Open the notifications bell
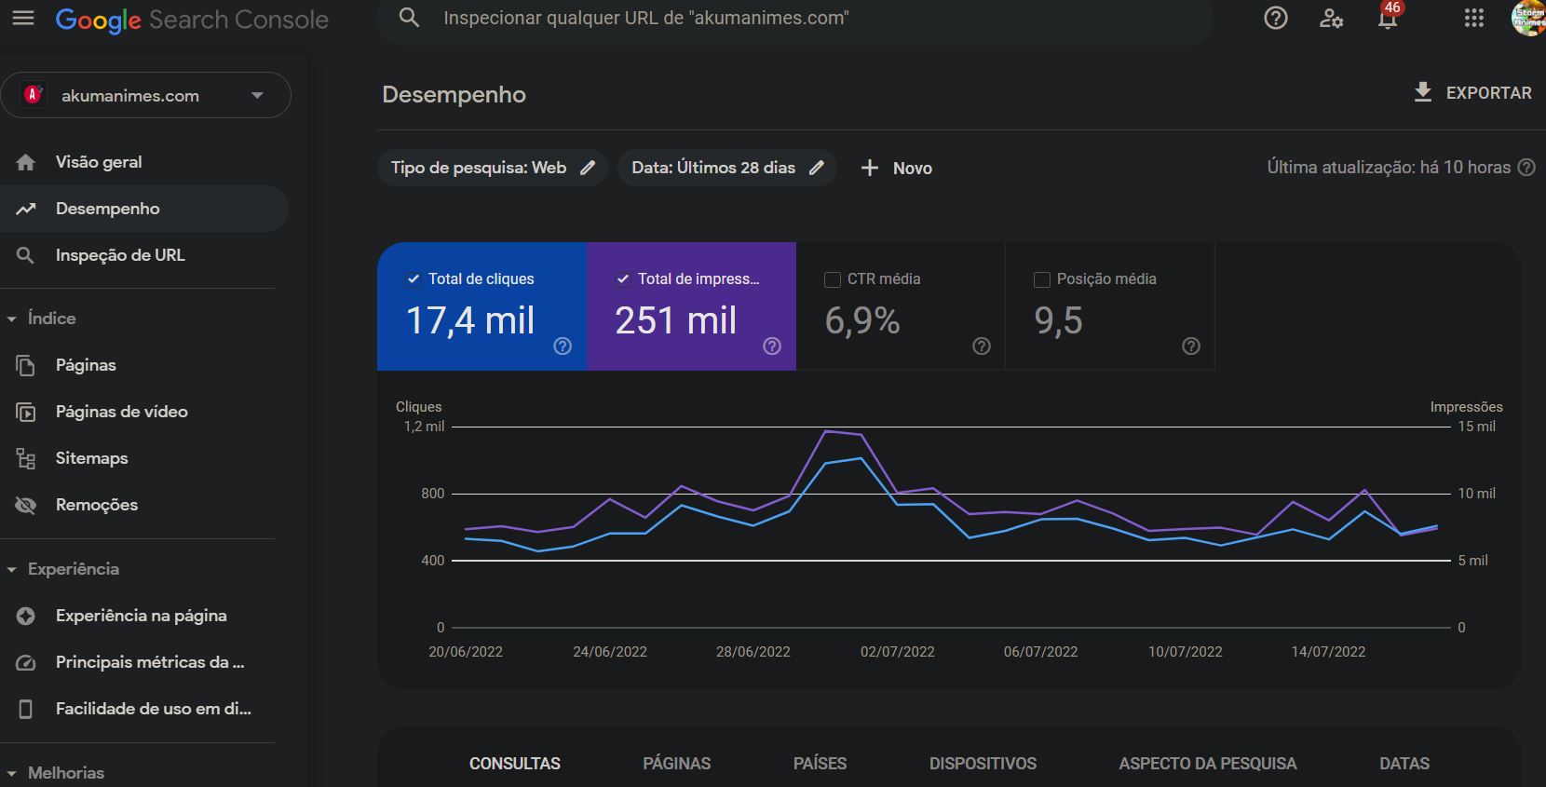1546x787 pixels. coord(1387,20)
